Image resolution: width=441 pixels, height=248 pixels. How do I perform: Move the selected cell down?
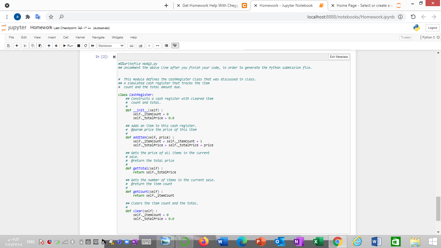(56, 46)
